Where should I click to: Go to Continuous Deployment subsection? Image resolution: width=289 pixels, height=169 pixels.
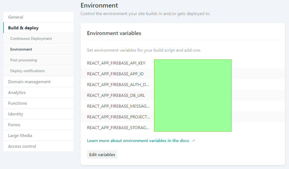(x=39, y=38)
